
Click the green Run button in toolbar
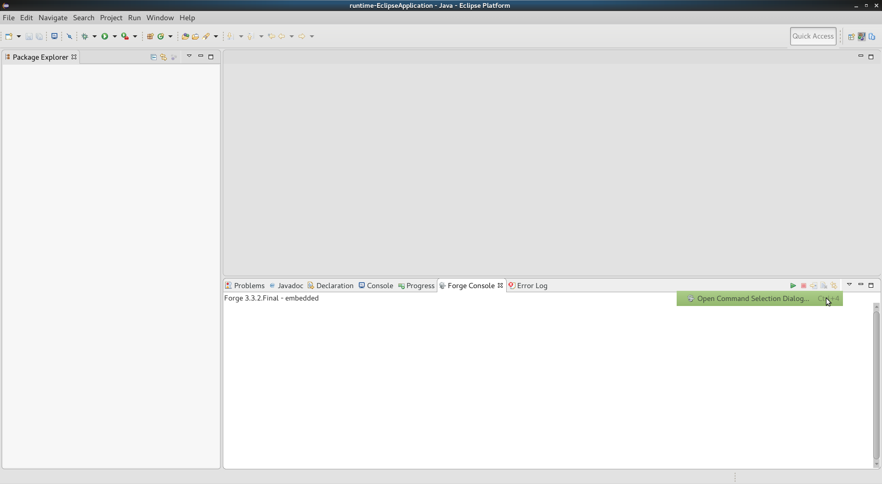[x=105, y=36]
